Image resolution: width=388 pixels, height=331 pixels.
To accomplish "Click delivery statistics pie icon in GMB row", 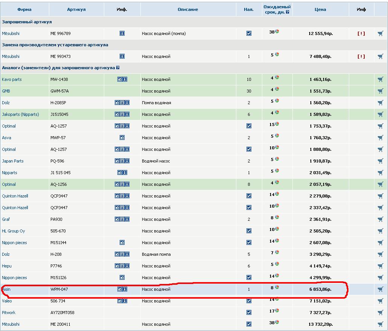I will [277, 89].
